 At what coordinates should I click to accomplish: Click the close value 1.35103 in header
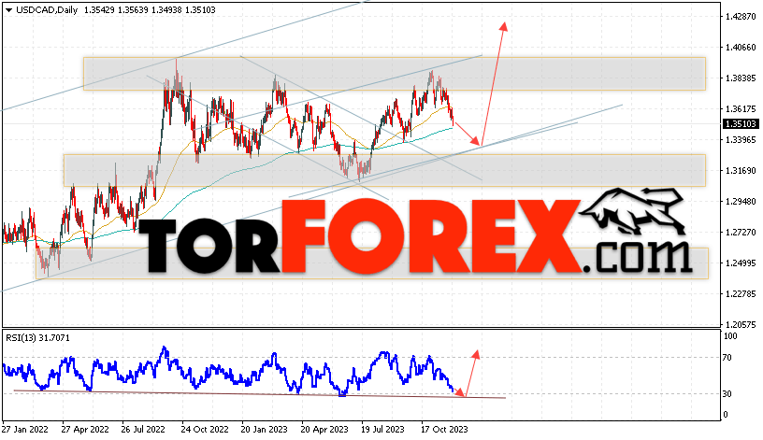(200, 9)
